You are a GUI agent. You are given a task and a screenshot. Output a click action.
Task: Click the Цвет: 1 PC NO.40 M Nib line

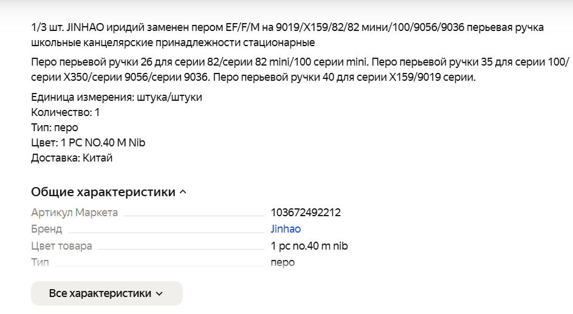pos(88,143)
